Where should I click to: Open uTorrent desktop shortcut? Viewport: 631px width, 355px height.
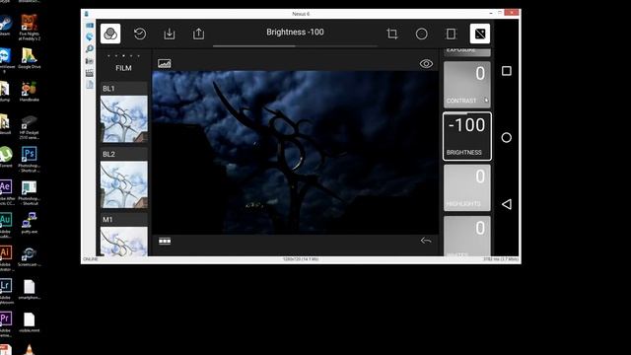tap(6, 158)
